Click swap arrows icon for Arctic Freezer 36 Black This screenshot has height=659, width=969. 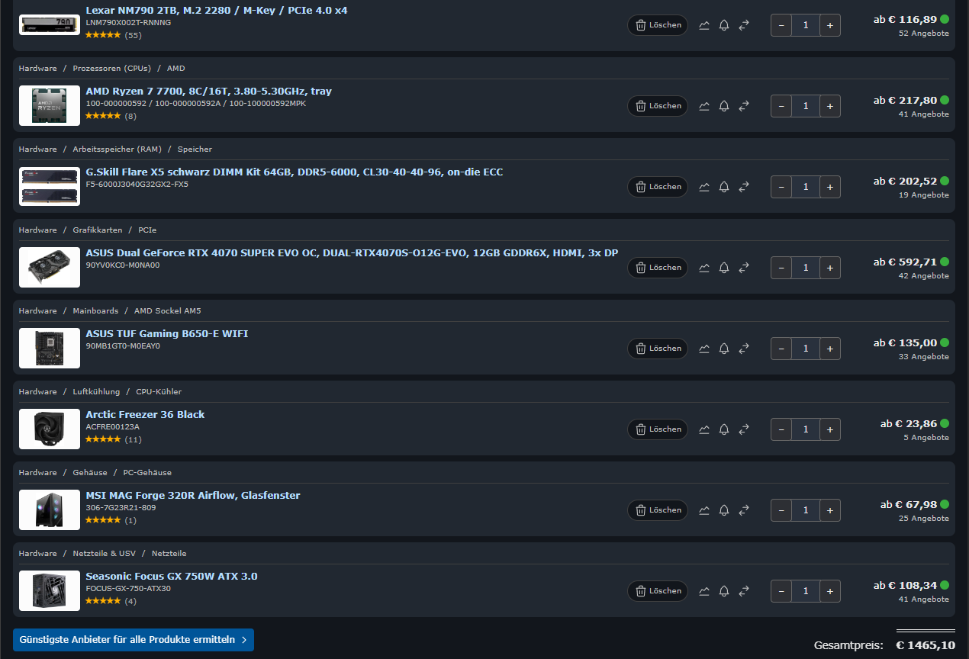tap(744, 429)
